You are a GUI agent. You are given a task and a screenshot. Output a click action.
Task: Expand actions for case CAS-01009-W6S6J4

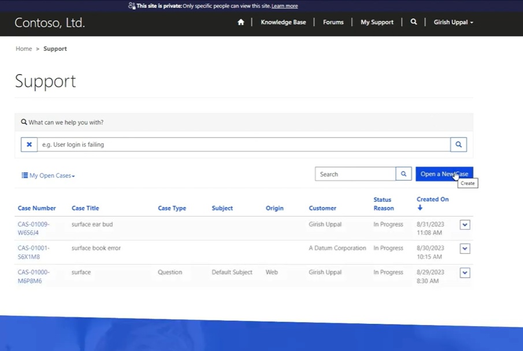[x=465, y=224]
